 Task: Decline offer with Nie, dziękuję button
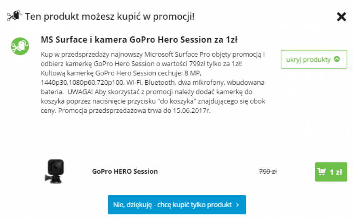coord(177,205)
